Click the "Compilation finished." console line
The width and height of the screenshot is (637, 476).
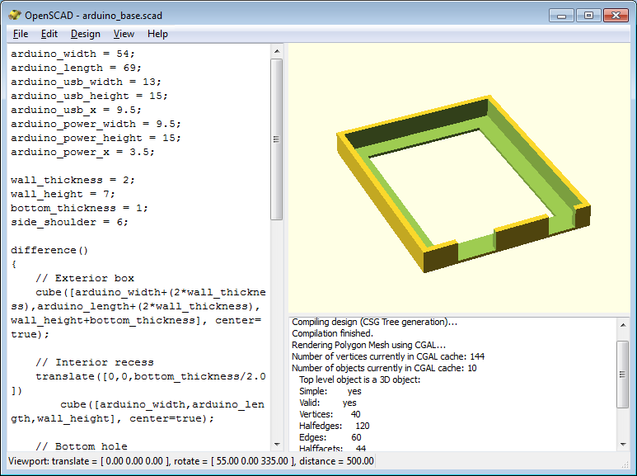click(332, 333)
